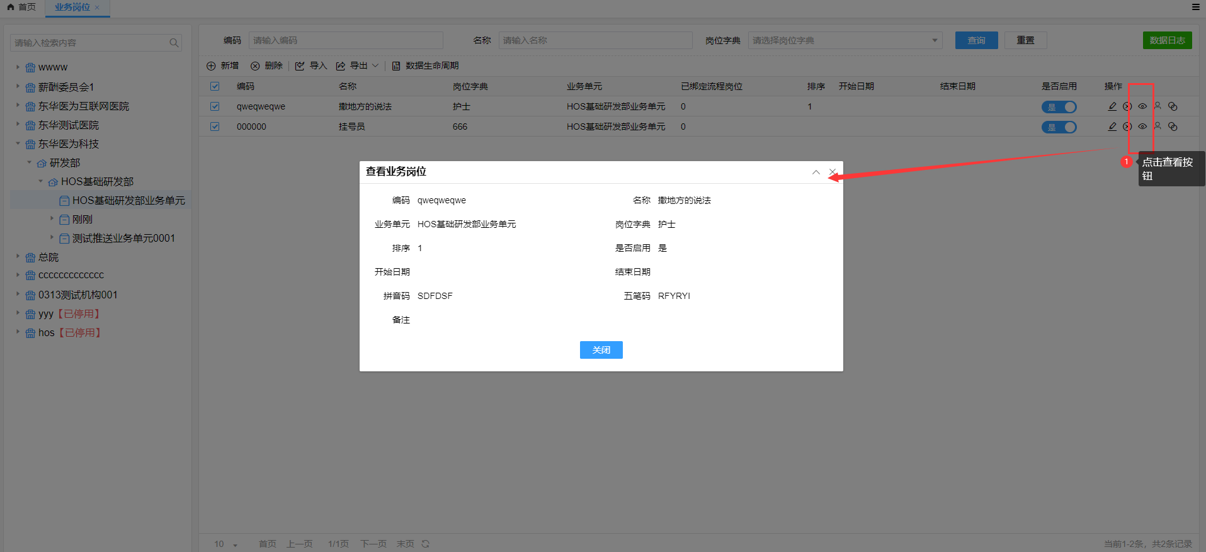Click the 新增 add button in the toolbar

(223, 65)
